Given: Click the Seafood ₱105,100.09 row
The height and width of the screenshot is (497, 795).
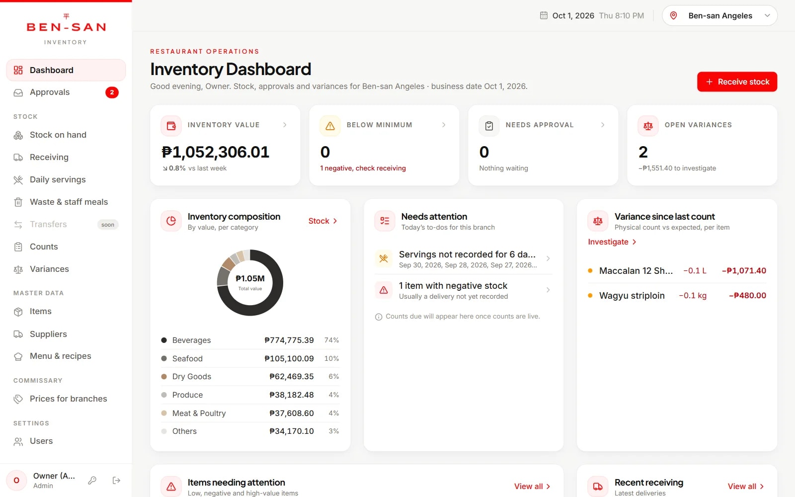Looking at the screenshot, I should [x=250, y=359].
